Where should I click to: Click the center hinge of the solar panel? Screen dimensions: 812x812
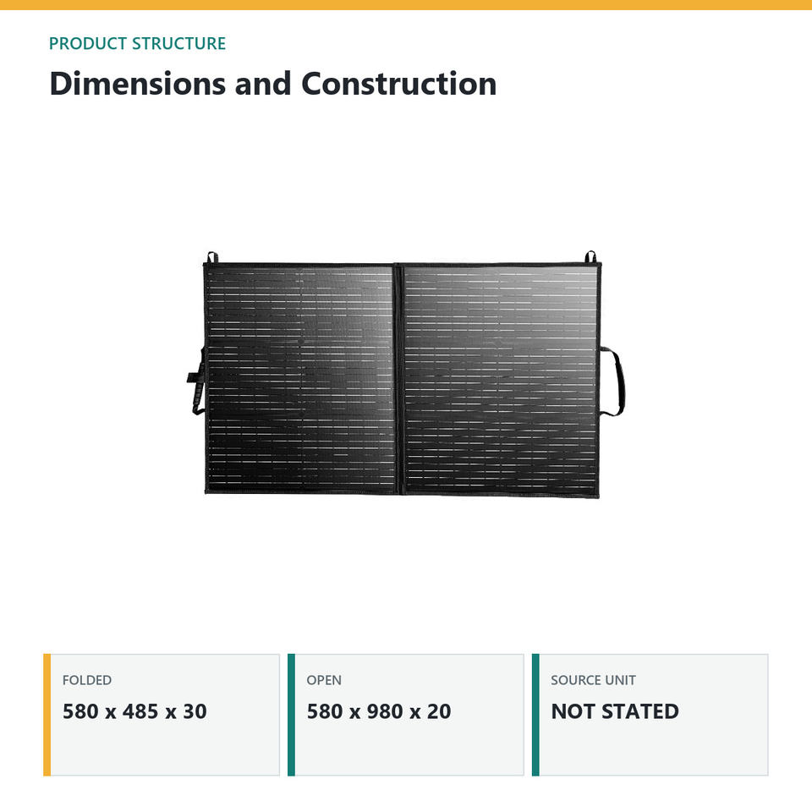tap(400, 379)
